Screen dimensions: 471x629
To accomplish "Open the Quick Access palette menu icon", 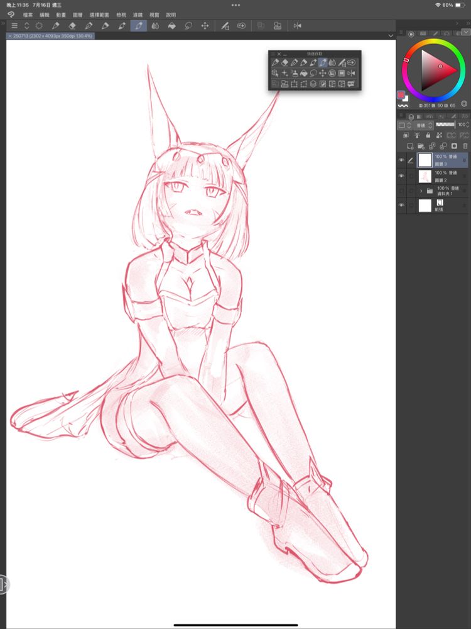I will [x=274, y=53].
